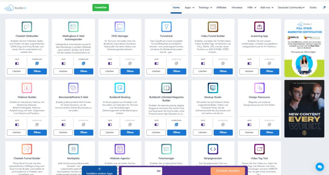Viewport: 329px width, 175px height.
Task: Open the Hinweise menu item
Action: [x=237, y=8]
